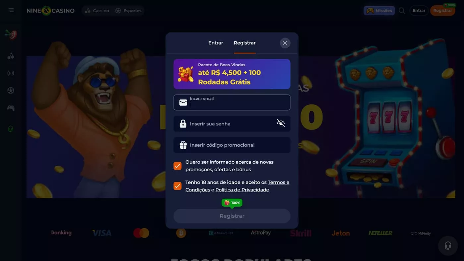The width and height of the screenshot is (464, 261).
Task: Toggle password visibility eye icon
Action: (281, 124)
